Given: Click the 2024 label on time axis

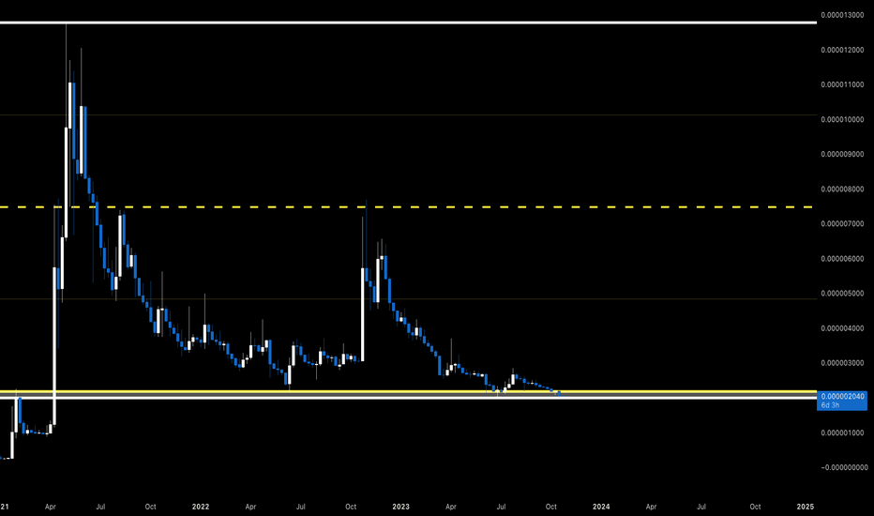Looking at the screenshot, I should 601,507.
